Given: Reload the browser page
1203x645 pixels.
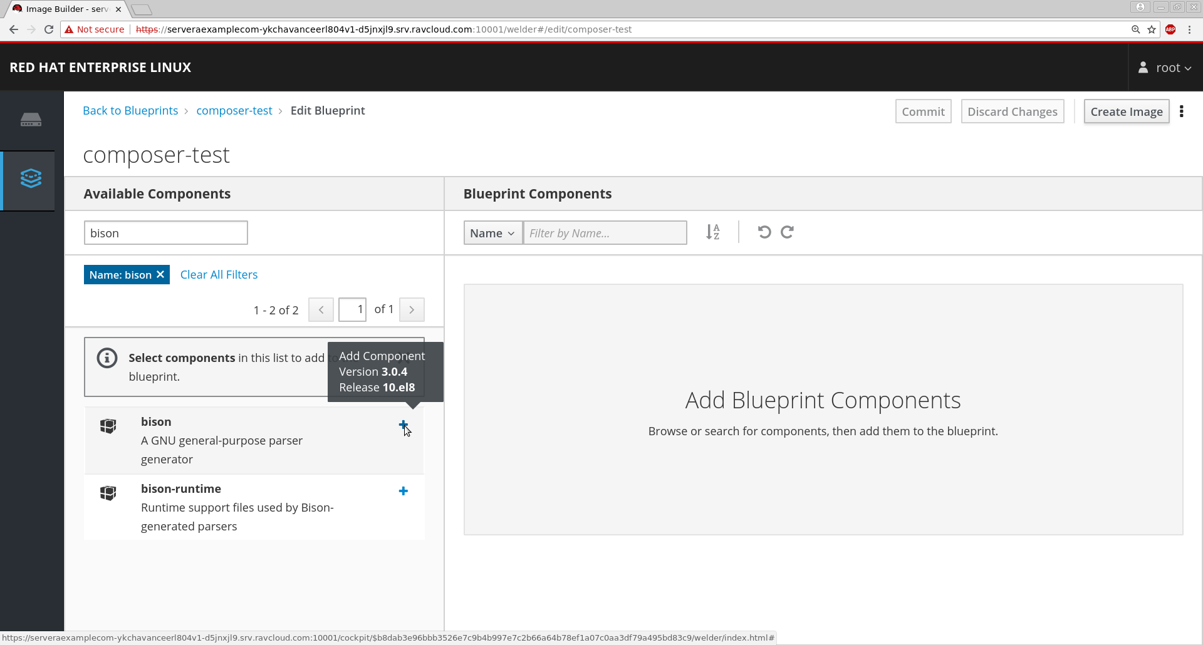Looking at the screenshot, I should (49, 29).
